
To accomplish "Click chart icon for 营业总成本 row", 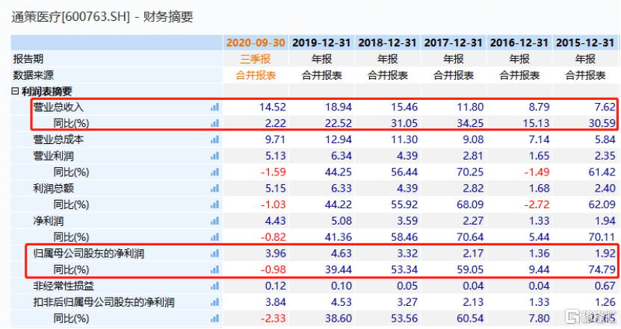I will point(215,140).
